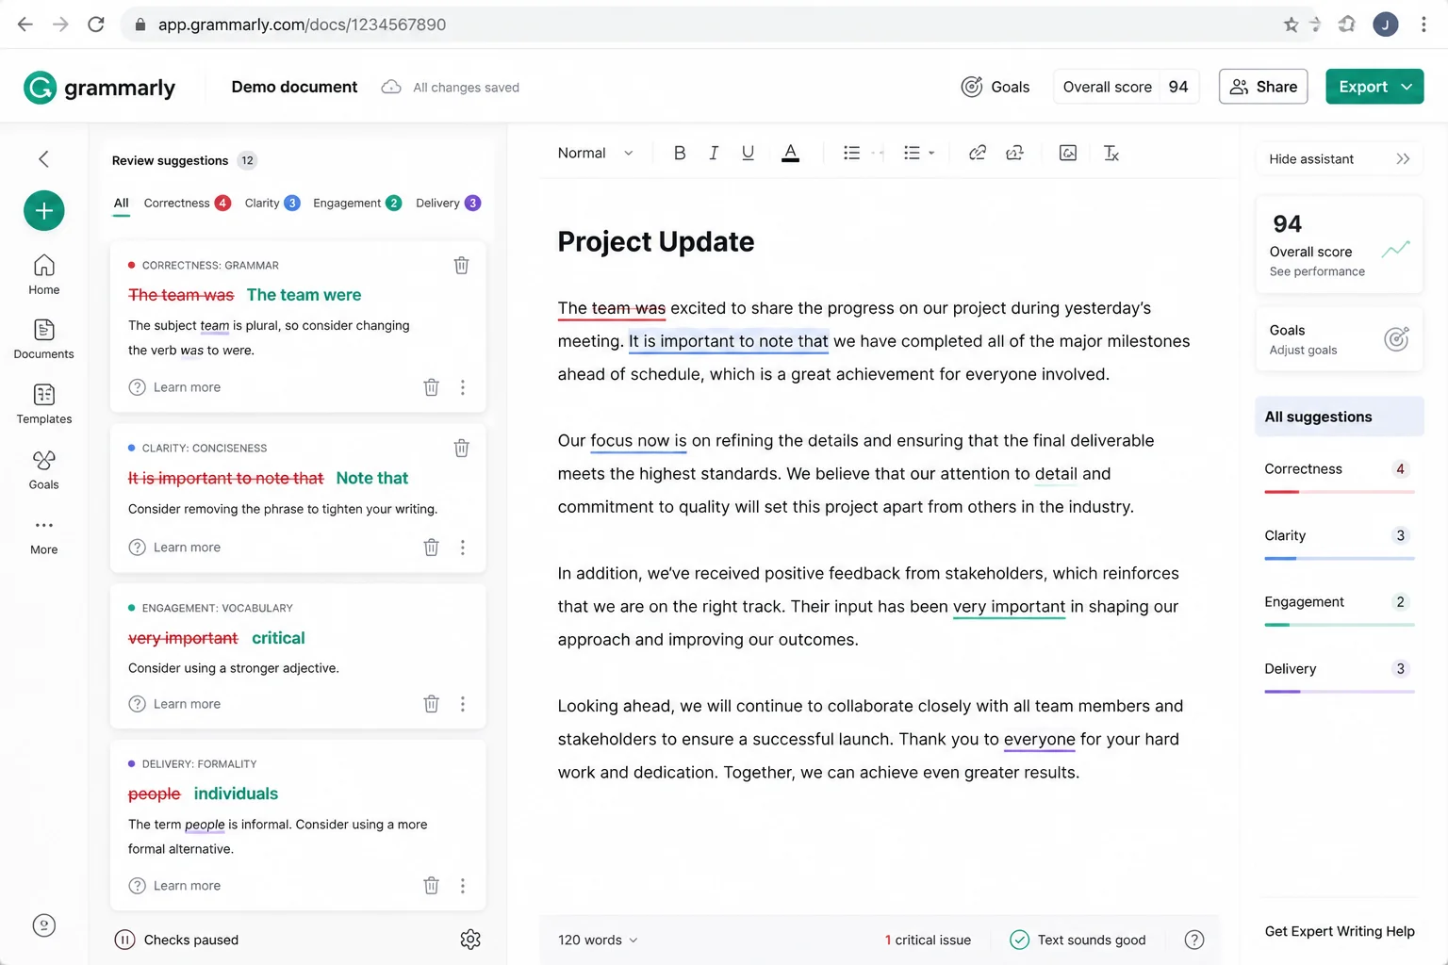Apply bold formatting

[679, 153]
